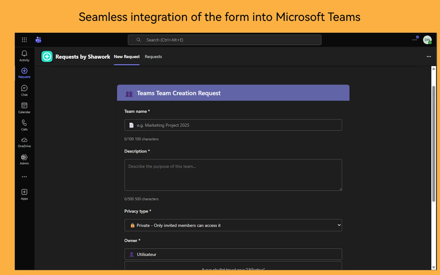Viewport: 440px width, 275px height.
Task: Open the Calls phone icon
Action: [24, 125]
